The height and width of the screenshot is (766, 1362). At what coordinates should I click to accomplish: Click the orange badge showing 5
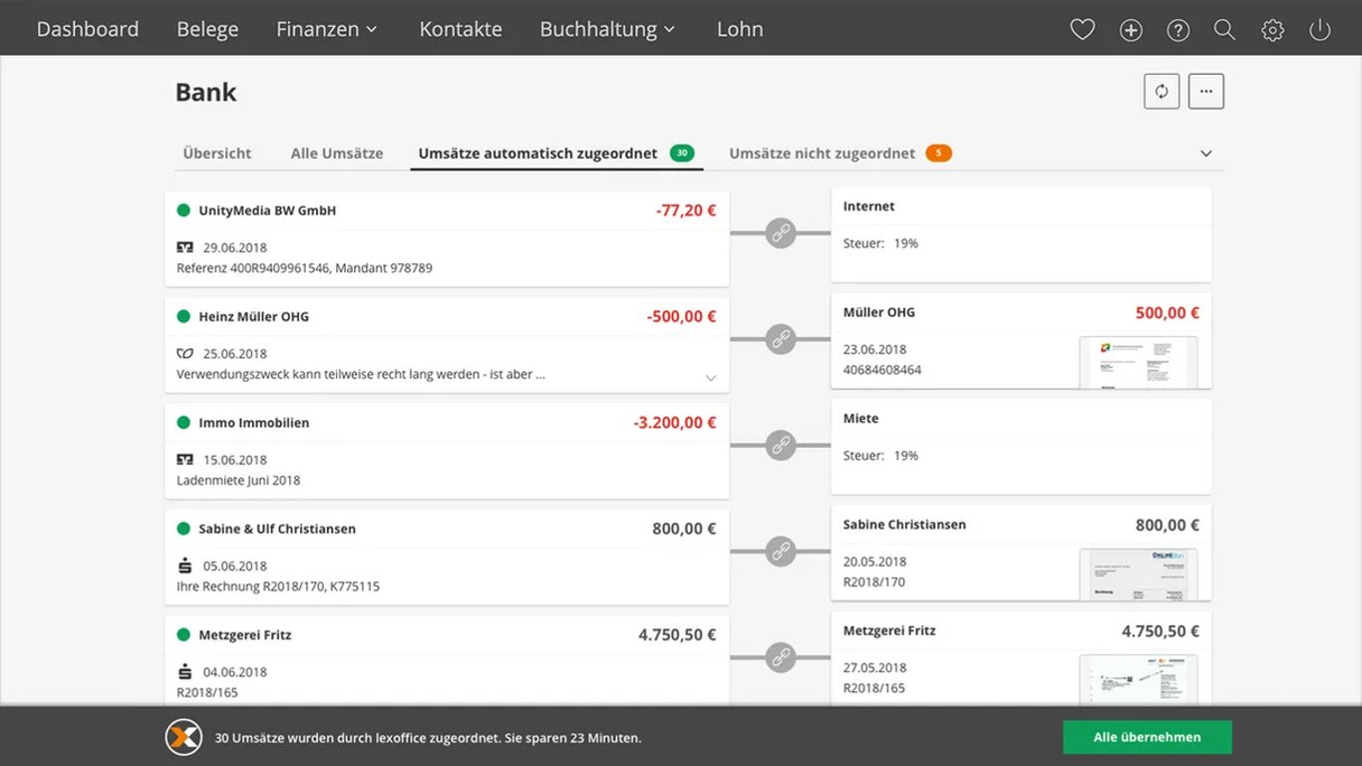[938, 154]
